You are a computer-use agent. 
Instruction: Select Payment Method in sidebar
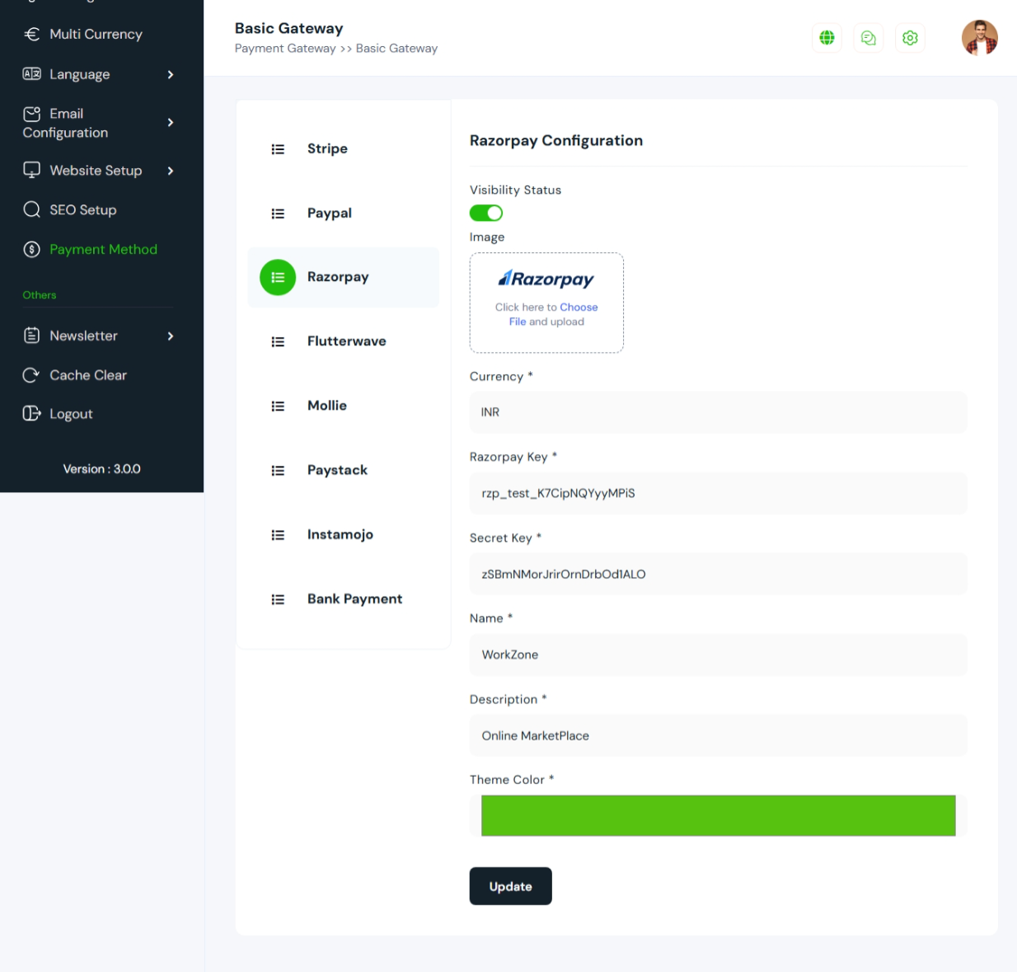(x=103, y=249)
